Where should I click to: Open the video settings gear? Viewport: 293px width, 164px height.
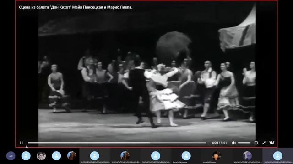click(256, 143)
